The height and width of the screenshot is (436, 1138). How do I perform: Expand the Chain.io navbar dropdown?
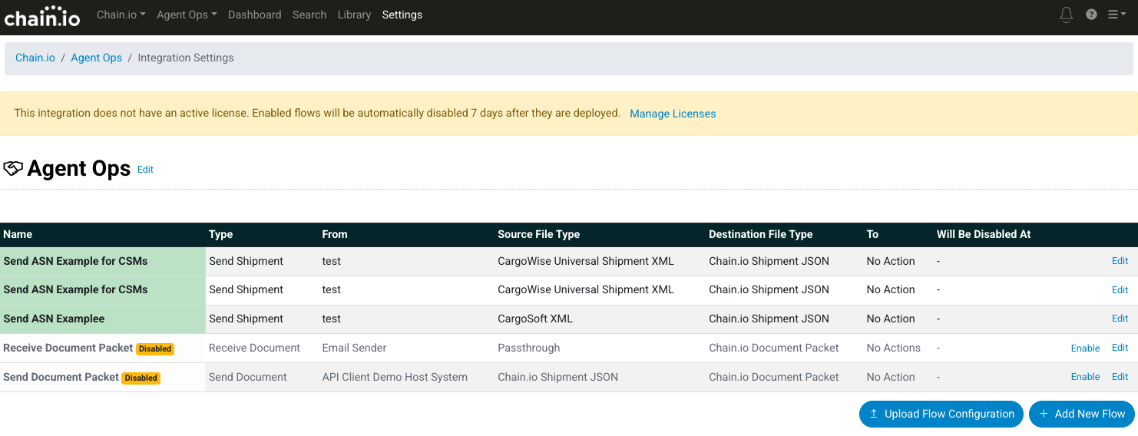pos(121,15)
